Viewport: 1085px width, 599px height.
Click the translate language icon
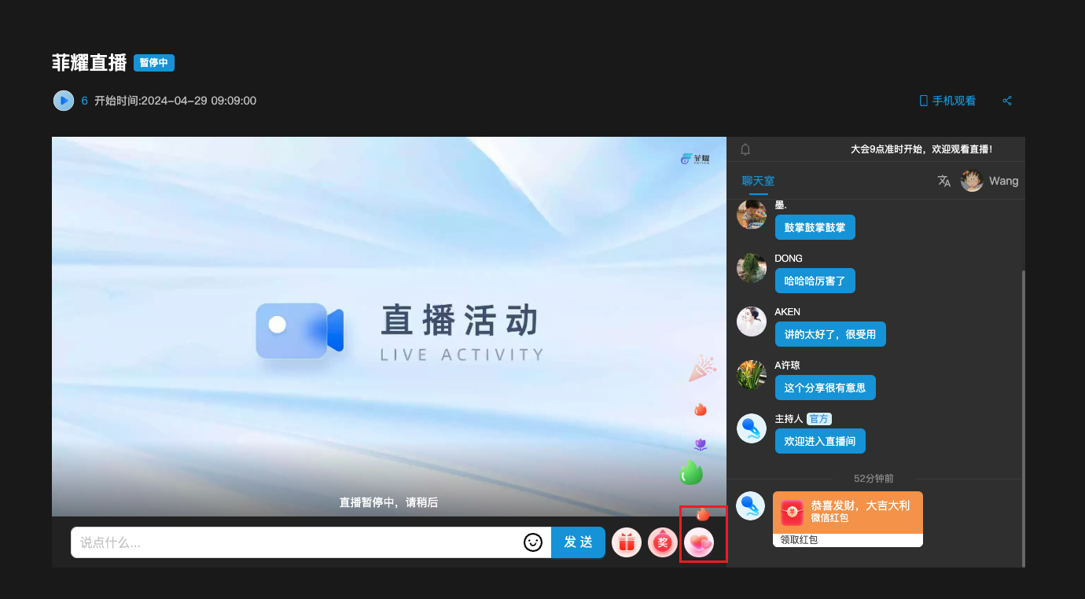click(944, 181)
